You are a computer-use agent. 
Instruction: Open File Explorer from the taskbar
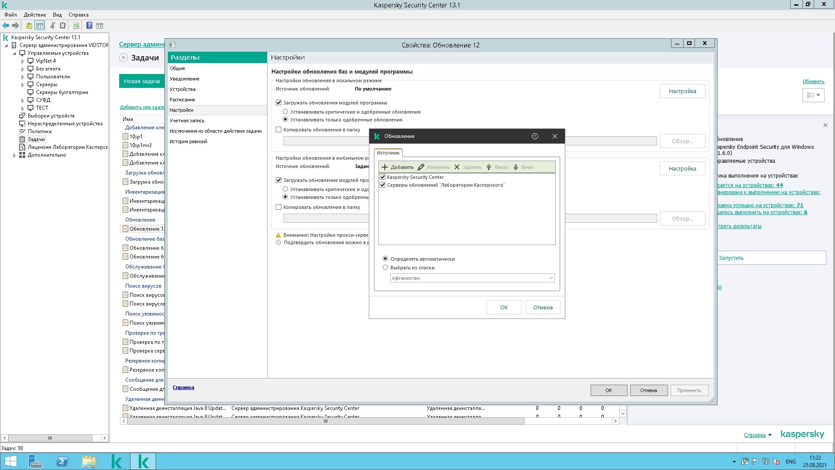pyautogui.click(x=89, y=461)
